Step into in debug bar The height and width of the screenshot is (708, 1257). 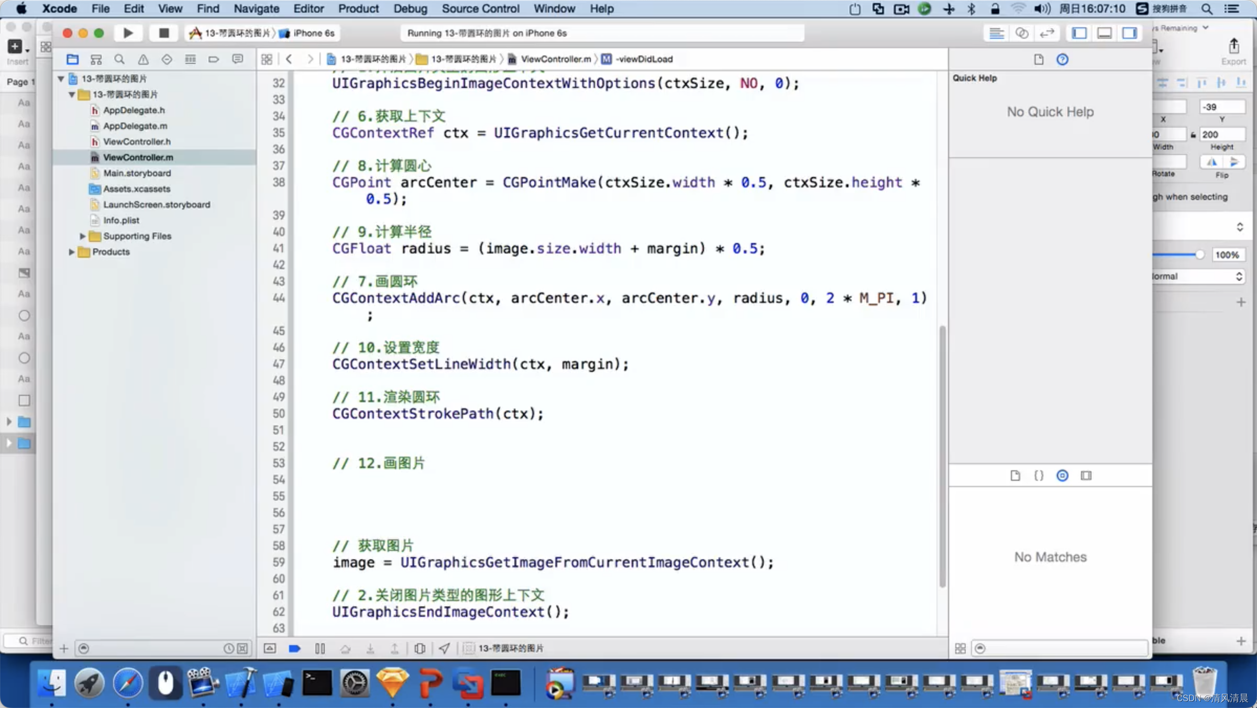tap(370, 648)
